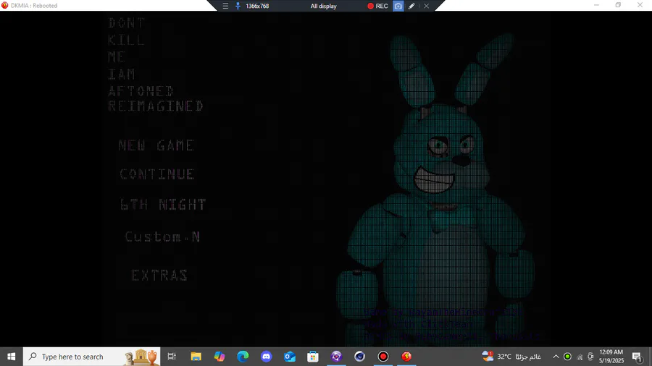
Task: Open the network tray icon
Action: click(580, 357)
